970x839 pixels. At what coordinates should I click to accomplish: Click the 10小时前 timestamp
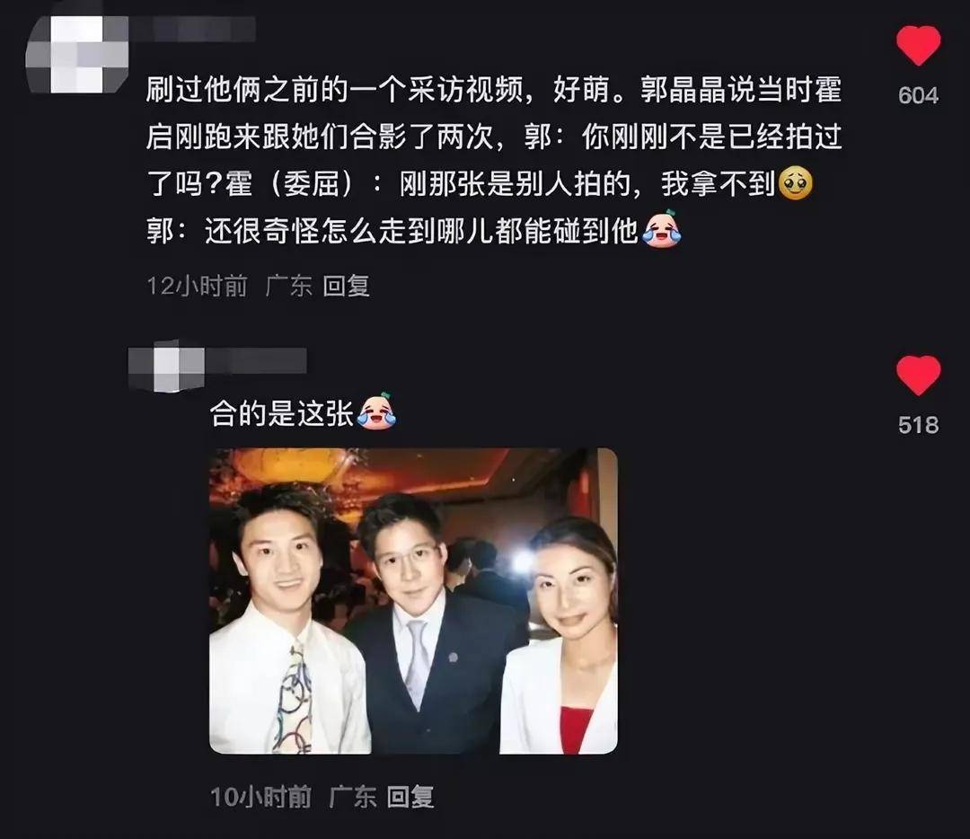click(260, 797)
